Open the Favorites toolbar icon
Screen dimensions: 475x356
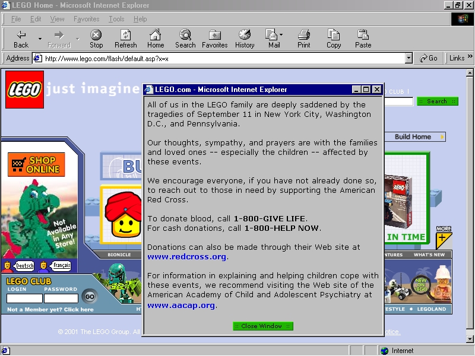point(214,39)
